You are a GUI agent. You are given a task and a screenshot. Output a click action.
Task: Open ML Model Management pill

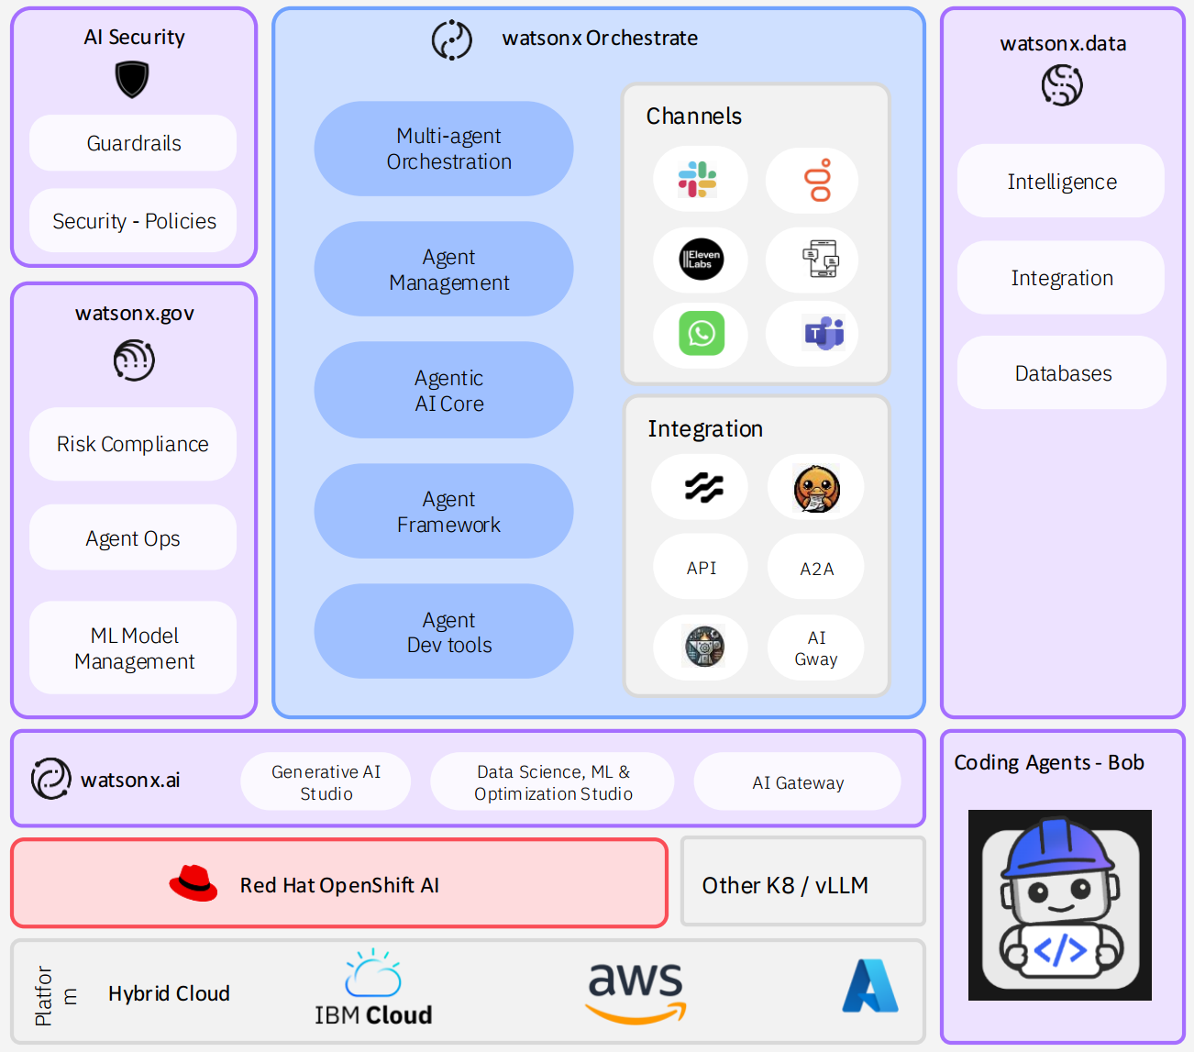coord(133,648)
